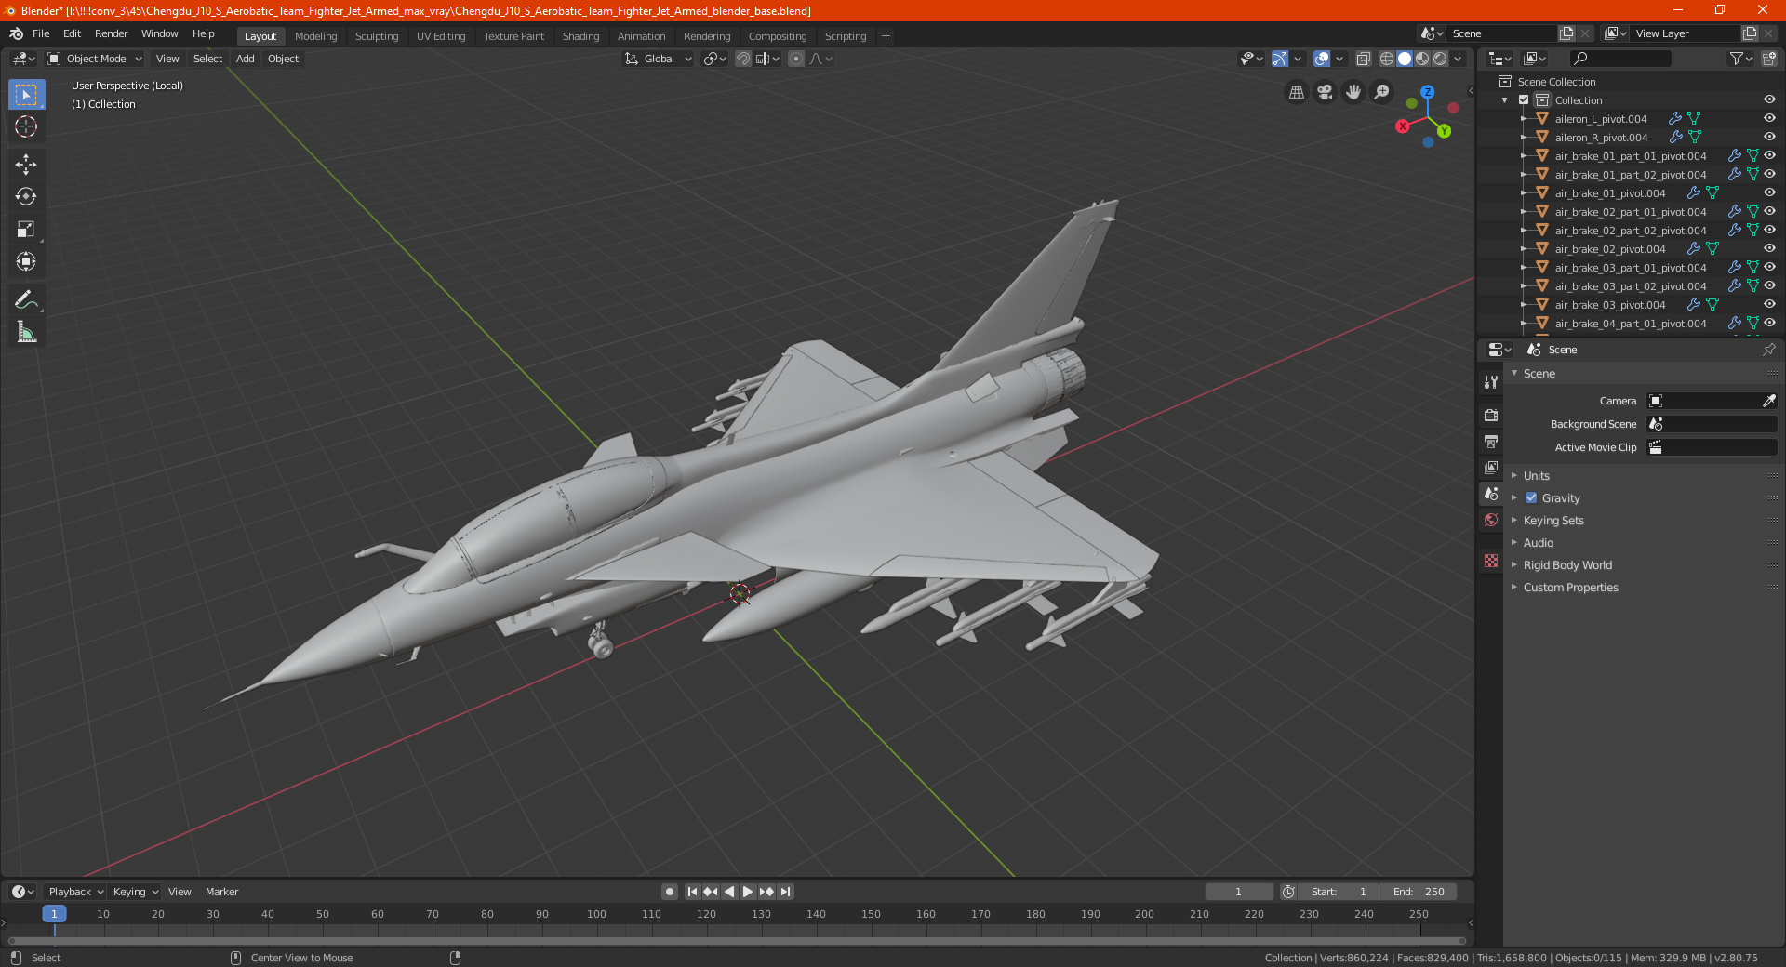Open Global transform orientation dropdown
Viewport: 1786px width, 967px height.
pos(659,59)
